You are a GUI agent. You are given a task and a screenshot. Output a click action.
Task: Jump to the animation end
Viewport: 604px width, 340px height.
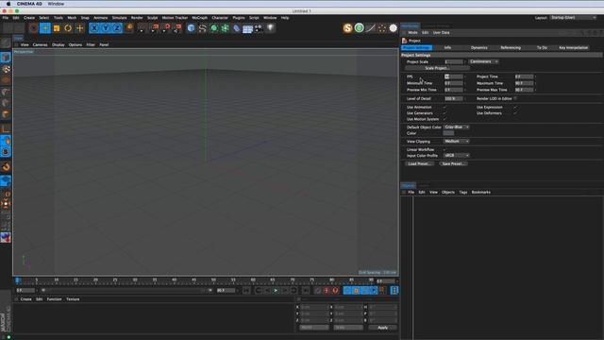tap(306, 290)
